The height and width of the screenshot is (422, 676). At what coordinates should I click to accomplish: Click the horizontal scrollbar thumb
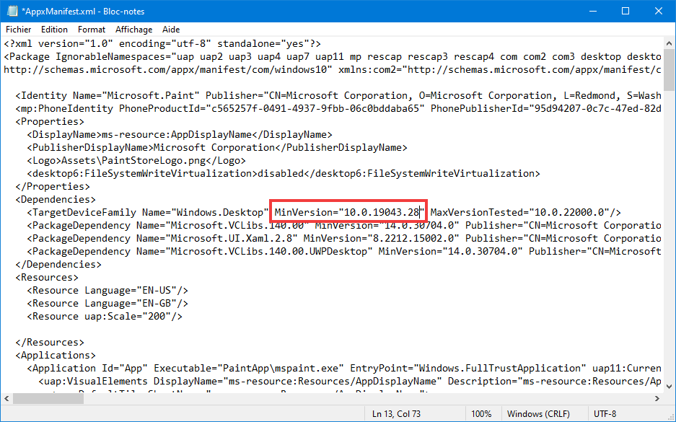pyautogui.click(x=48, y=398)
